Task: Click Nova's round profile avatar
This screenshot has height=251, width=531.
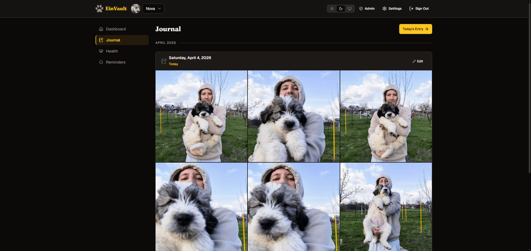Action: point(136,9)
